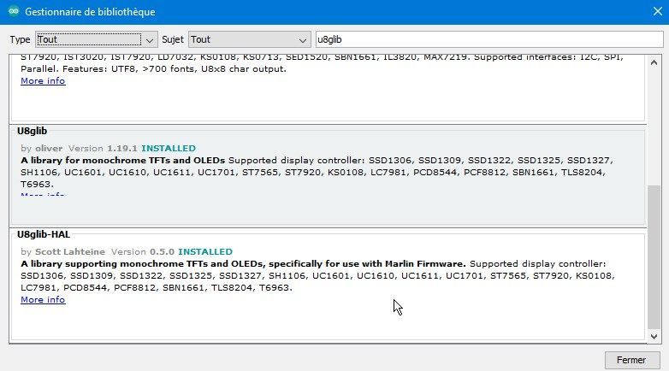Image resolution: width=669 pixels, height=371 pixels.
Task: Click the author name oliver
Action: (49, 149)
